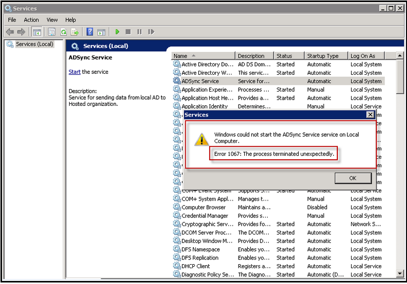Click the ADSync Service heading in left pane
Screen dimensions: 407x284
tap(91, 58)
